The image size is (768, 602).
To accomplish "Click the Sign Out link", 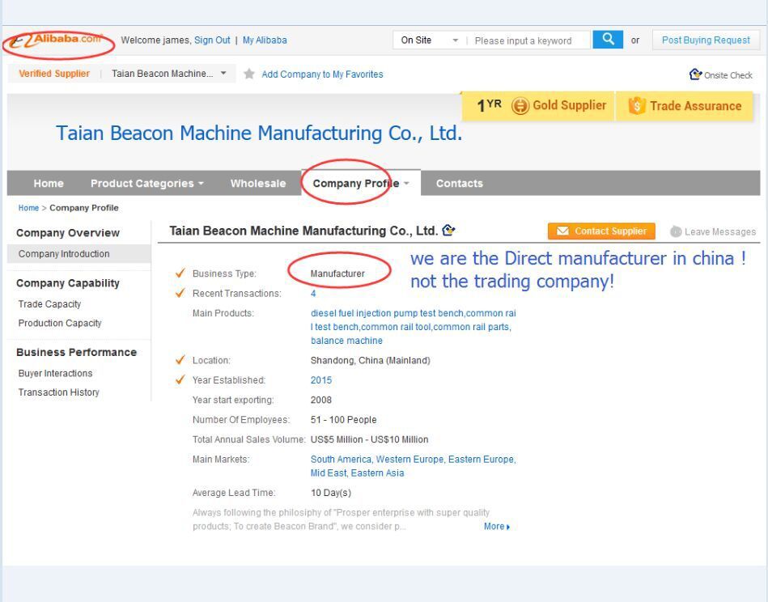I will (x=212, y=40).
